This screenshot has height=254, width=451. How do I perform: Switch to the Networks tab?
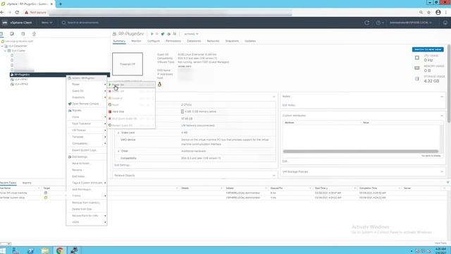tap(213, 41)
